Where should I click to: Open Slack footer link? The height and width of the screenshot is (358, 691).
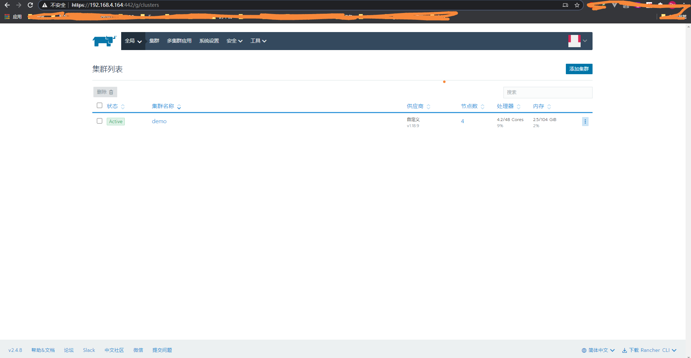[89, 350]
